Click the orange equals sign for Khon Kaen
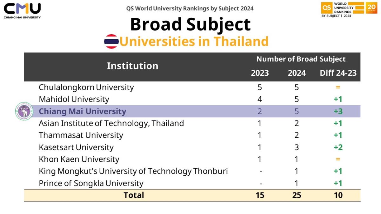The height and width of the screenshot is (214, 381). point(338,159)
